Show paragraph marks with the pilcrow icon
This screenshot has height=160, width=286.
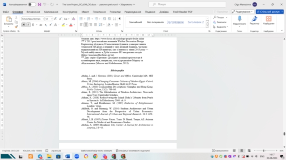click(x=120, y=19)
